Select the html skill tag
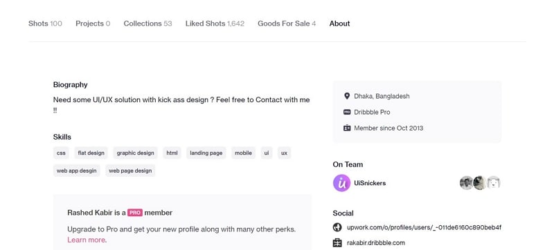The height and width of the screenshot is (250, 554). click(172, 153)
